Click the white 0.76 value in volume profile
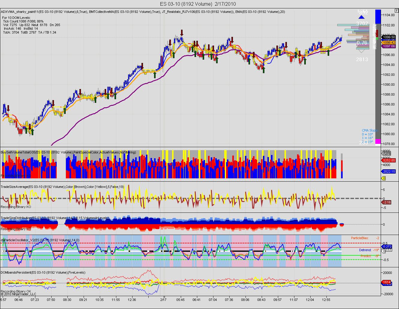 (x=362, y=43)
